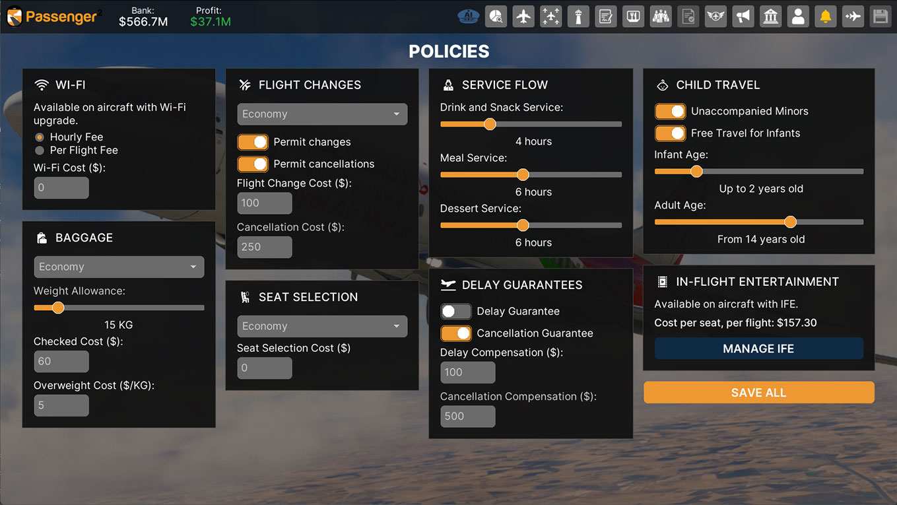
Task: Disable the Permit changes toggle
Action: point(253,142)
